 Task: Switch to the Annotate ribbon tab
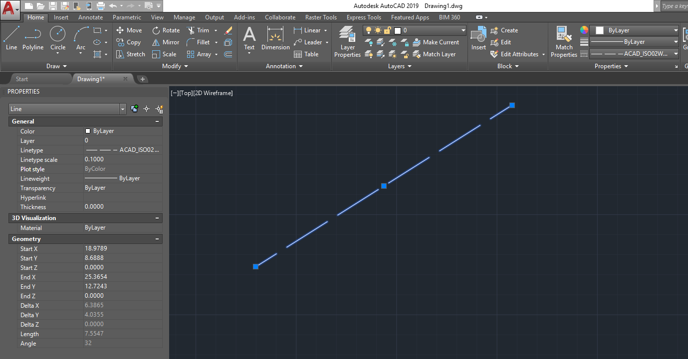pyautogui.click(x=90, y=17)
